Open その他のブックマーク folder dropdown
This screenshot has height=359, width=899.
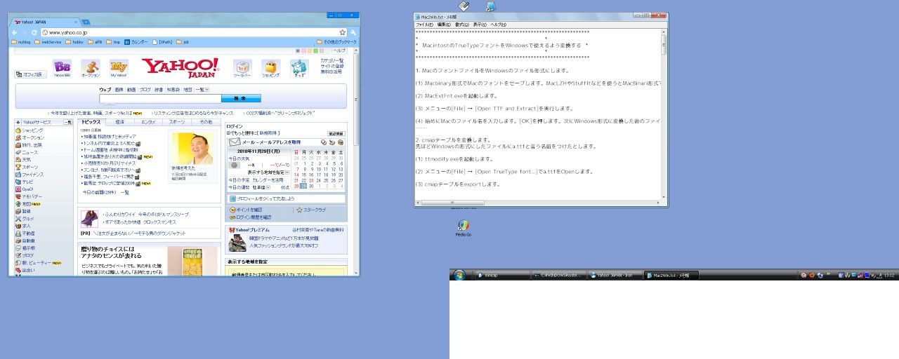point(336,42)
